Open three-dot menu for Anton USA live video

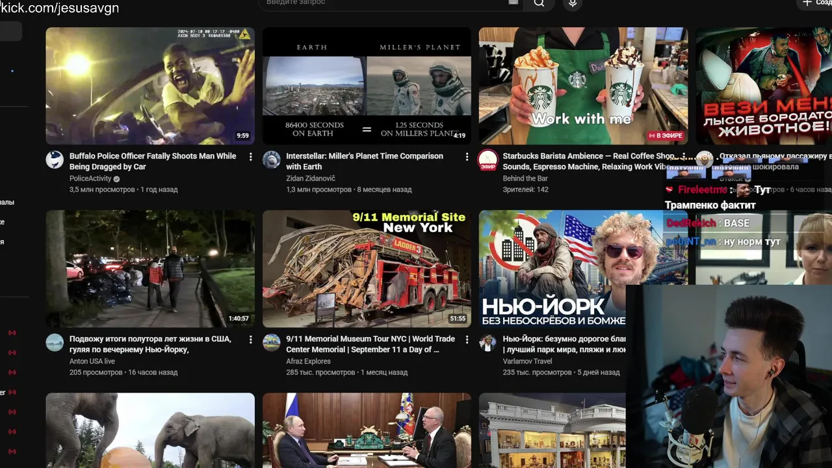click(250, 339)
